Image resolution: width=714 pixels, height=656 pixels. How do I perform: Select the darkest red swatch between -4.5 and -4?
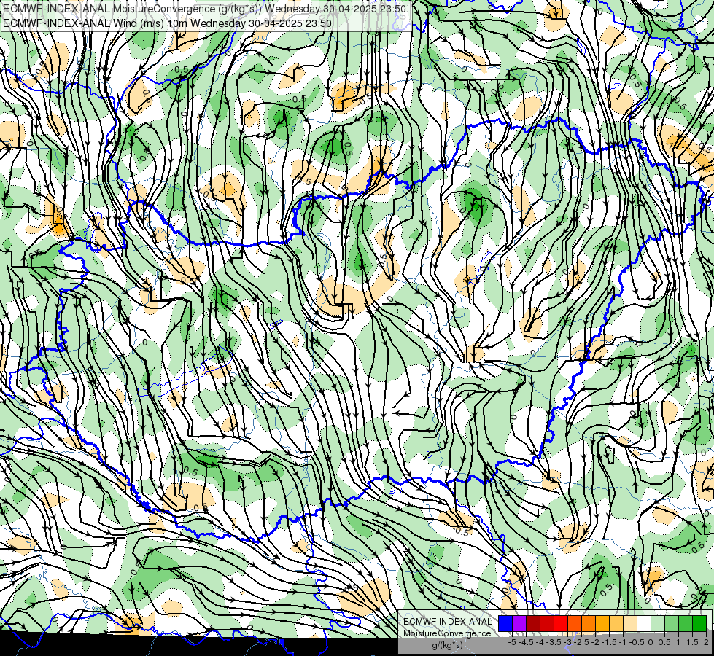[533, 623]
